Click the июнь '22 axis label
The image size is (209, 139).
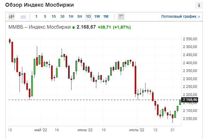coord(85,130)
